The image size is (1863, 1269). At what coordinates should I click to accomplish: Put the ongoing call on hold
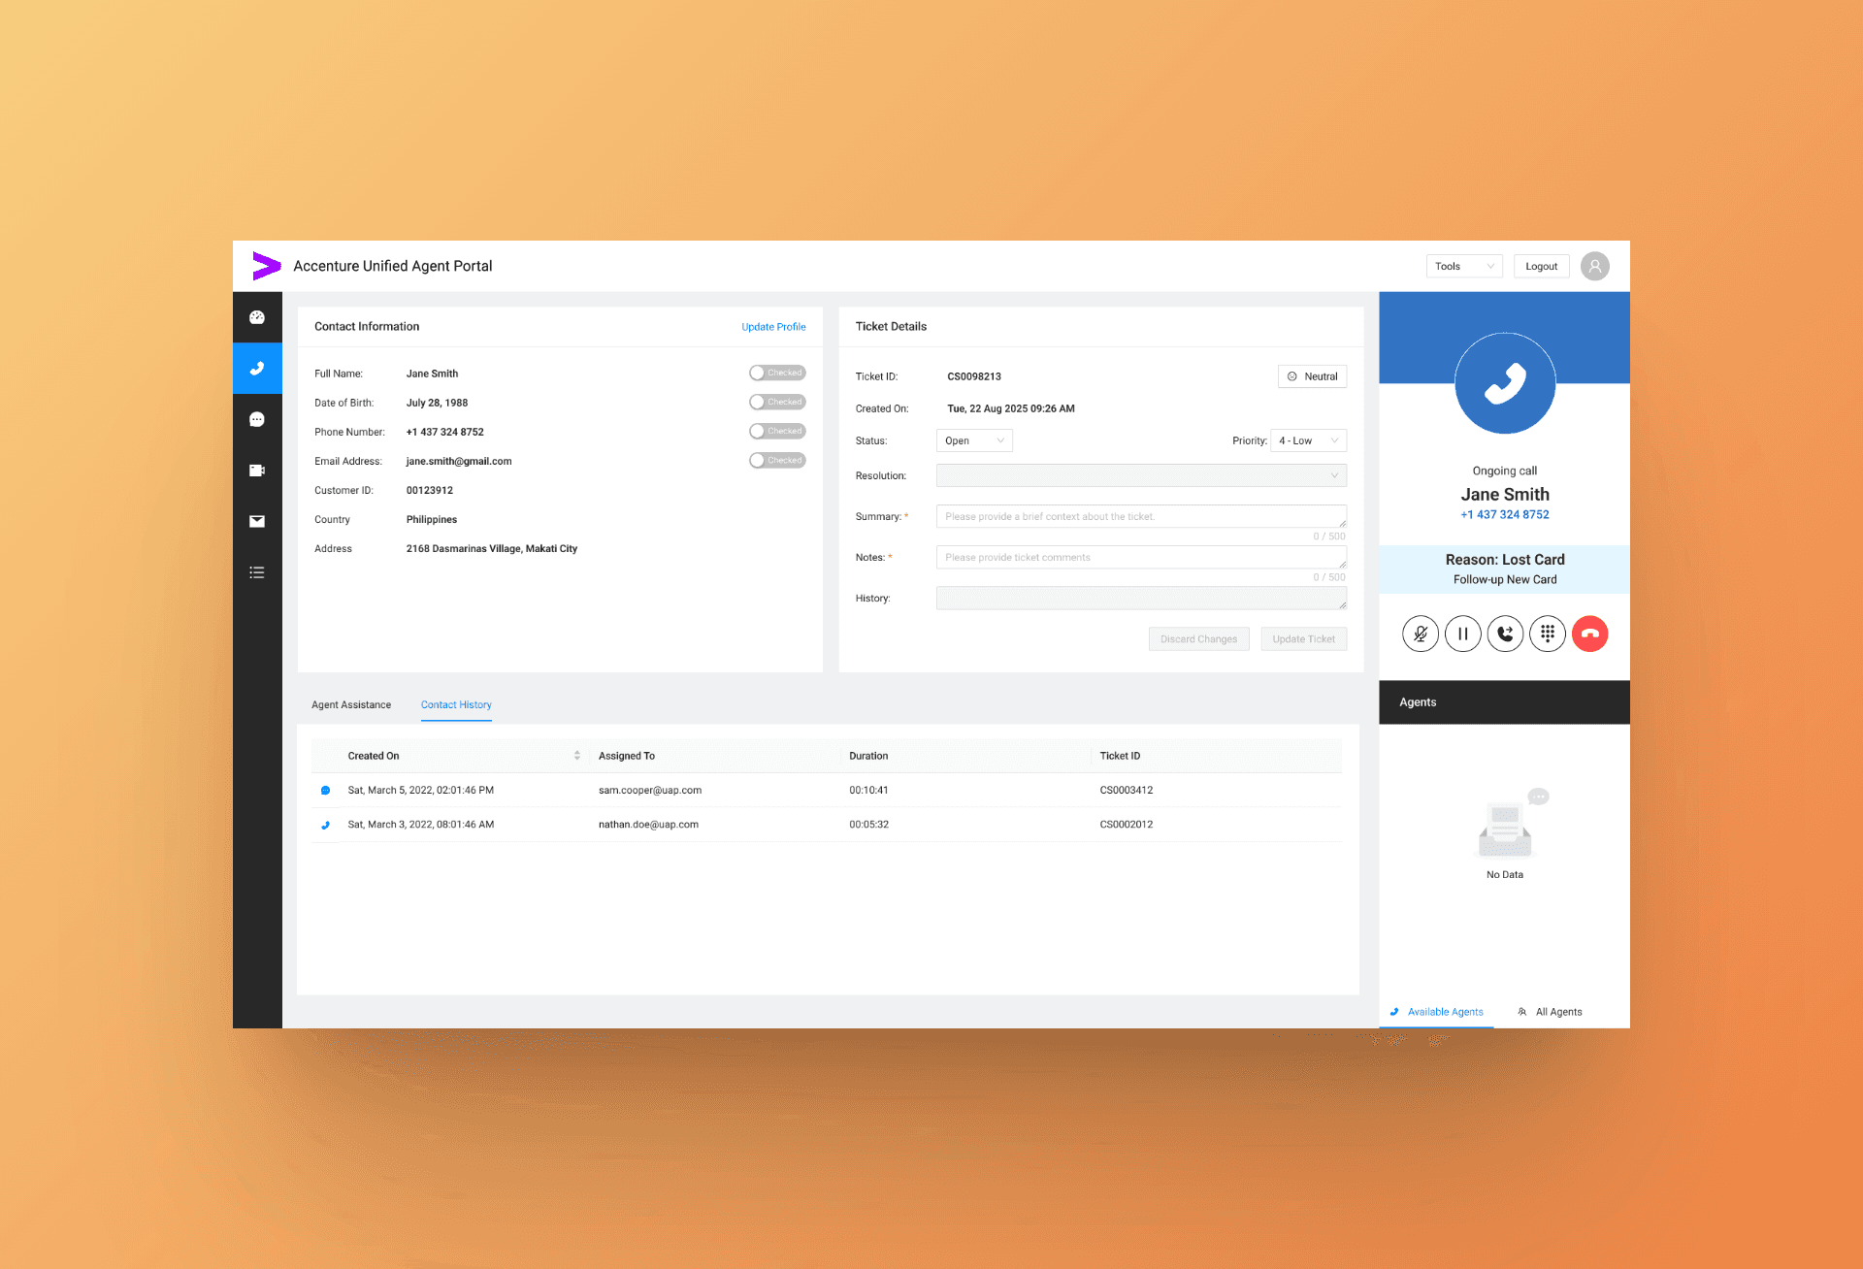pyautogui.click(x=1462, y=634)
